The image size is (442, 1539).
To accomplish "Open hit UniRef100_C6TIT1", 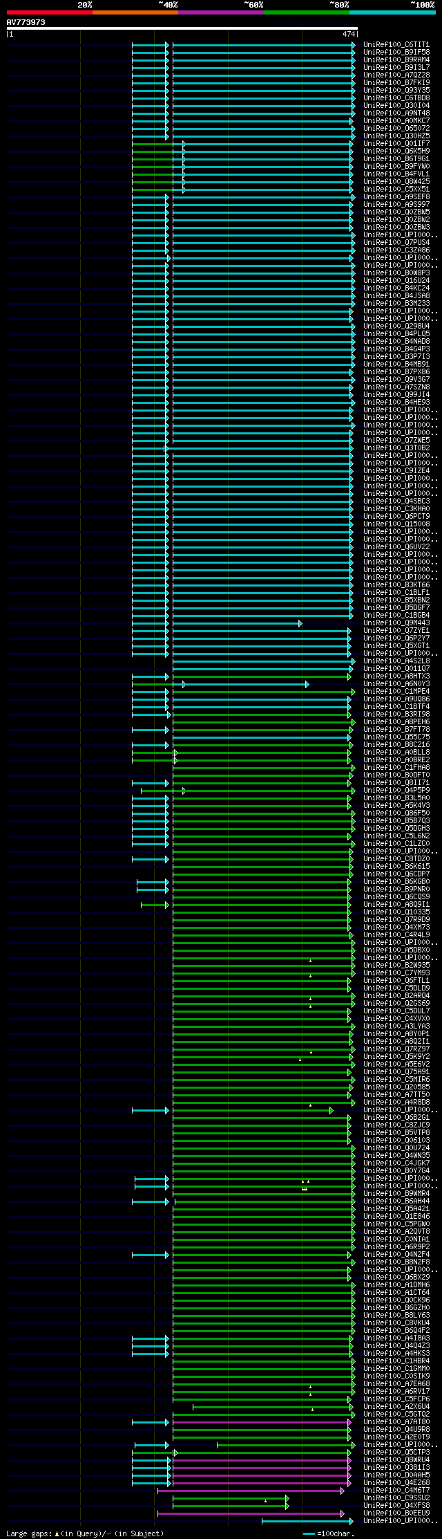I will (x=396, y=45).
